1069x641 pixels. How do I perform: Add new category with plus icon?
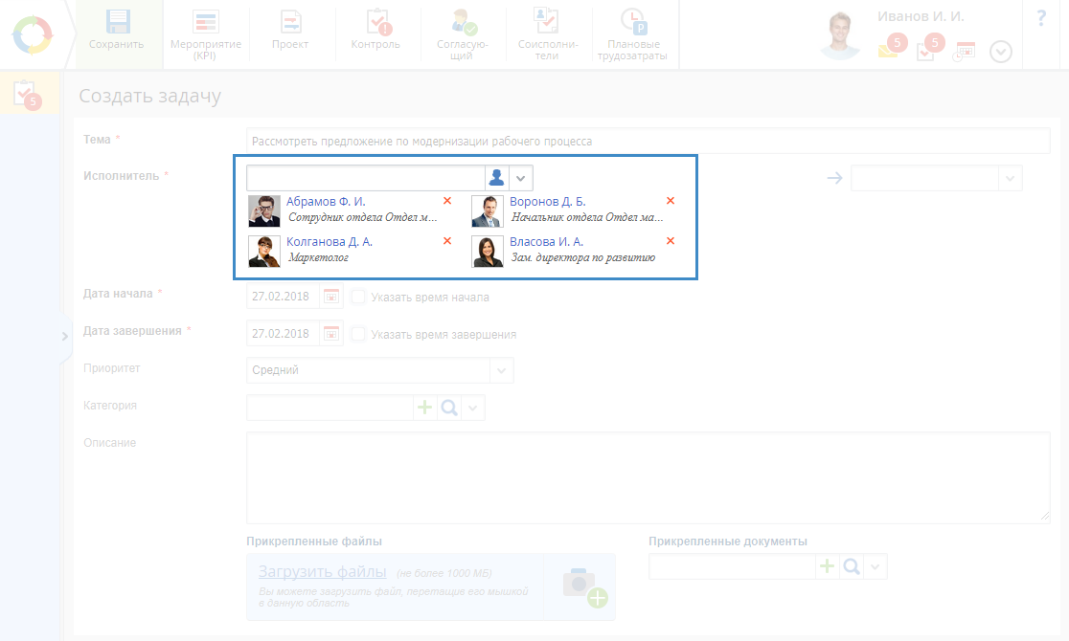[424, 408]
